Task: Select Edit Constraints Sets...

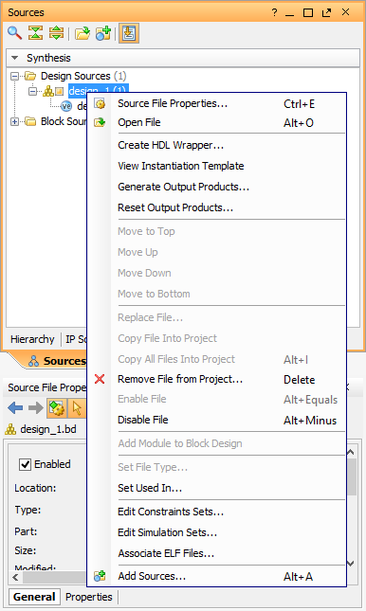Action: click(216, 512)
